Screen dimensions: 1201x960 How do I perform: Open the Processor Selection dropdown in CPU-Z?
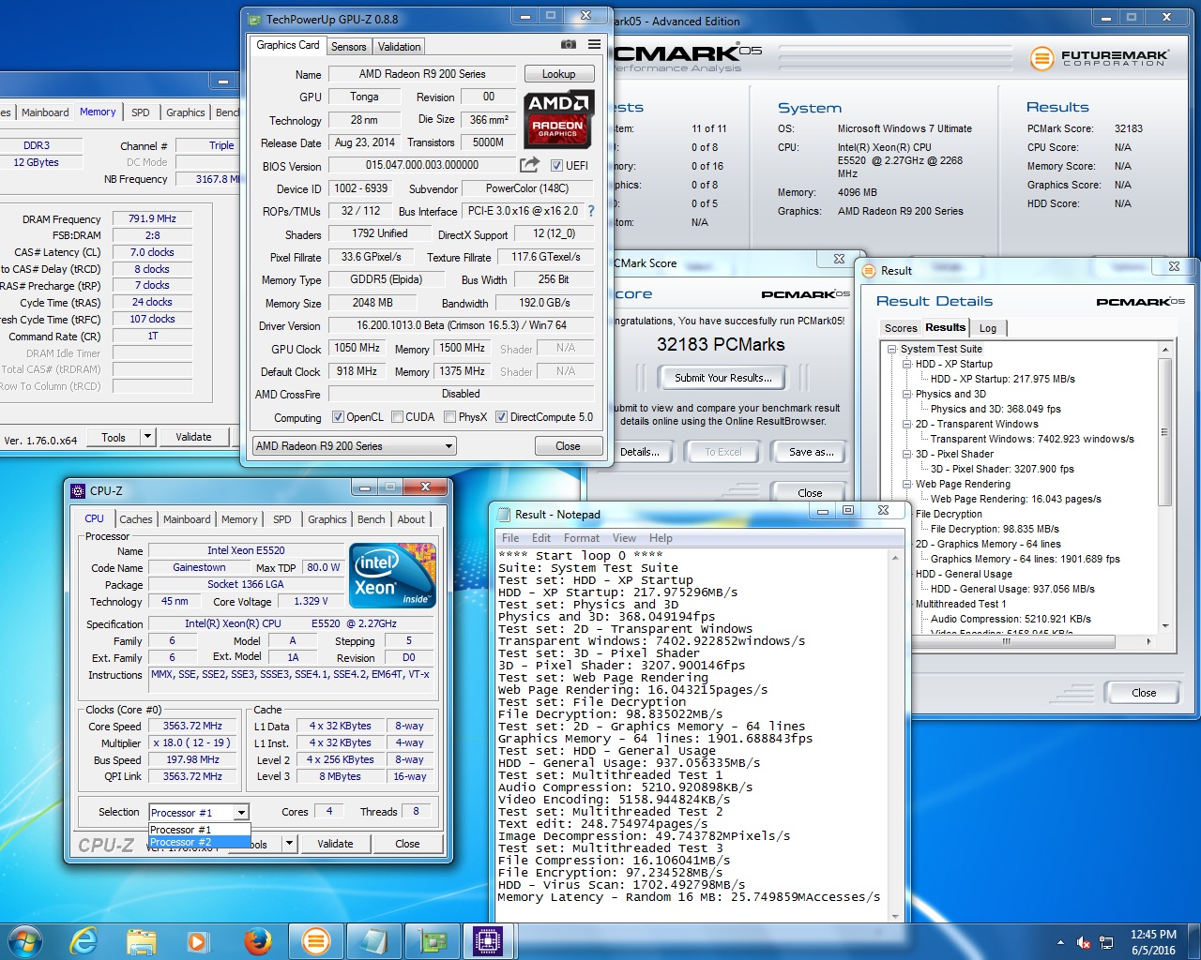(x=199, y=813)
